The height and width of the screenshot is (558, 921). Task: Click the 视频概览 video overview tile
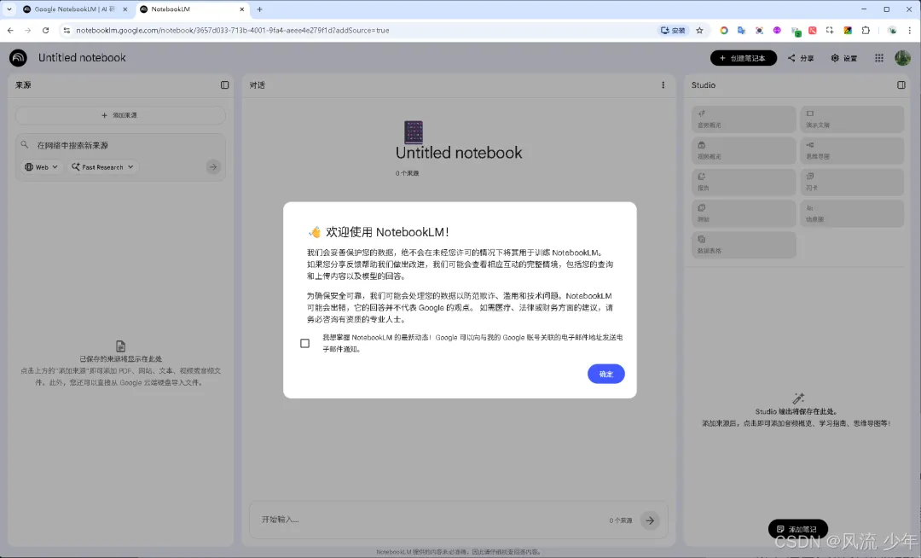point(744,150)
